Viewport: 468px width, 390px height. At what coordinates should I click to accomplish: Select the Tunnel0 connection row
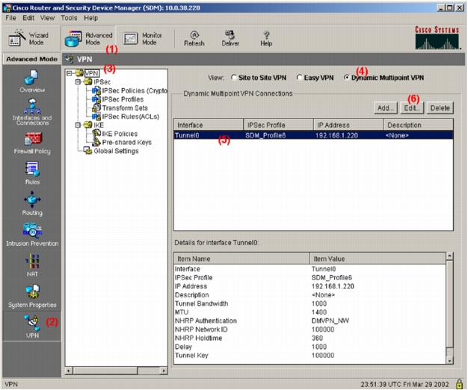[x=313, y=135]
